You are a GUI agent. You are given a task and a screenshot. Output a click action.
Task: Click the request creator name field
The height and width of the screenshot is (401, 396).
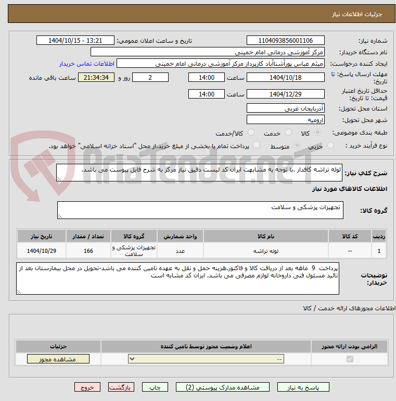click(221, 64)
